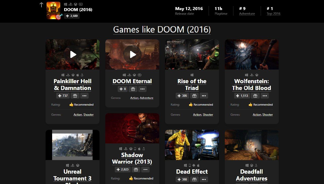Add Rise of the Triad with 395 button
The width and height of the screenshot is (324, 184).
coord(182,96)
